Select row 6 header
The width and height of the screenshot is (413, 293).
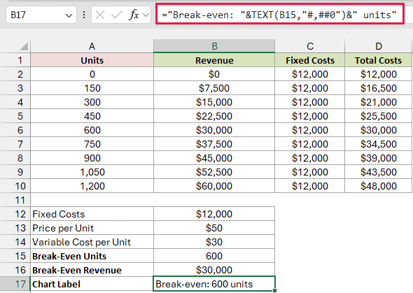coord(15,130)
